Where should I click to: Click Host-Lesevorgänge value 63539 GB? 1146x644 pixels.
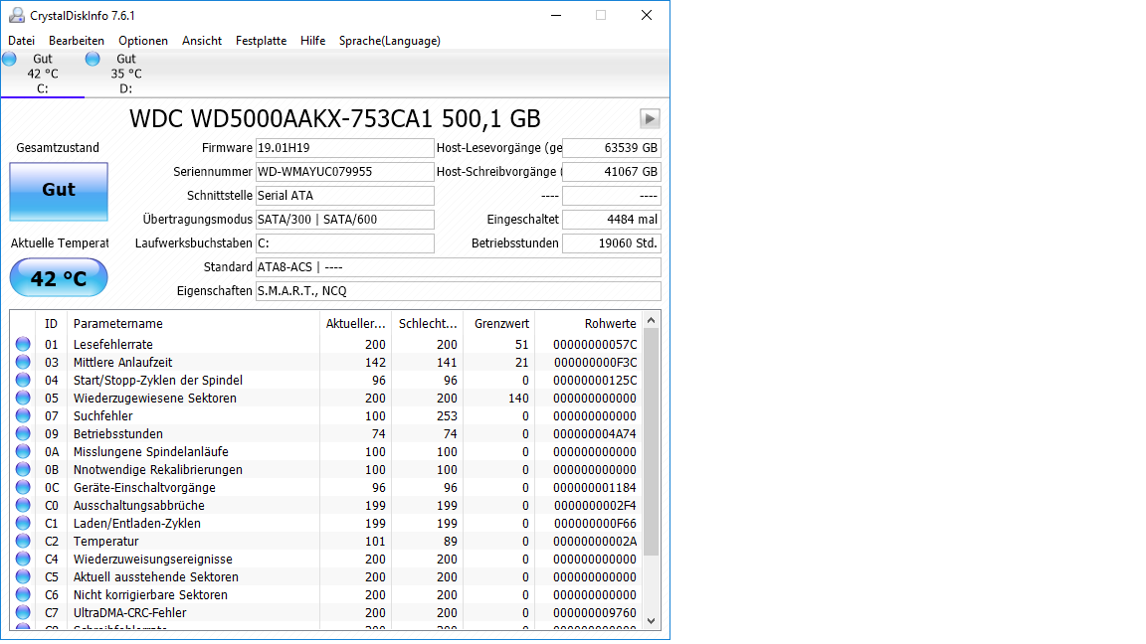tap(612, 148)
